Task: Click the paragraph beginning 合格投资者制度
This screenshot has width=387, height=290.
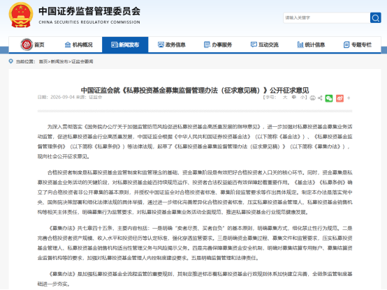Action: (x=195, y=192)
